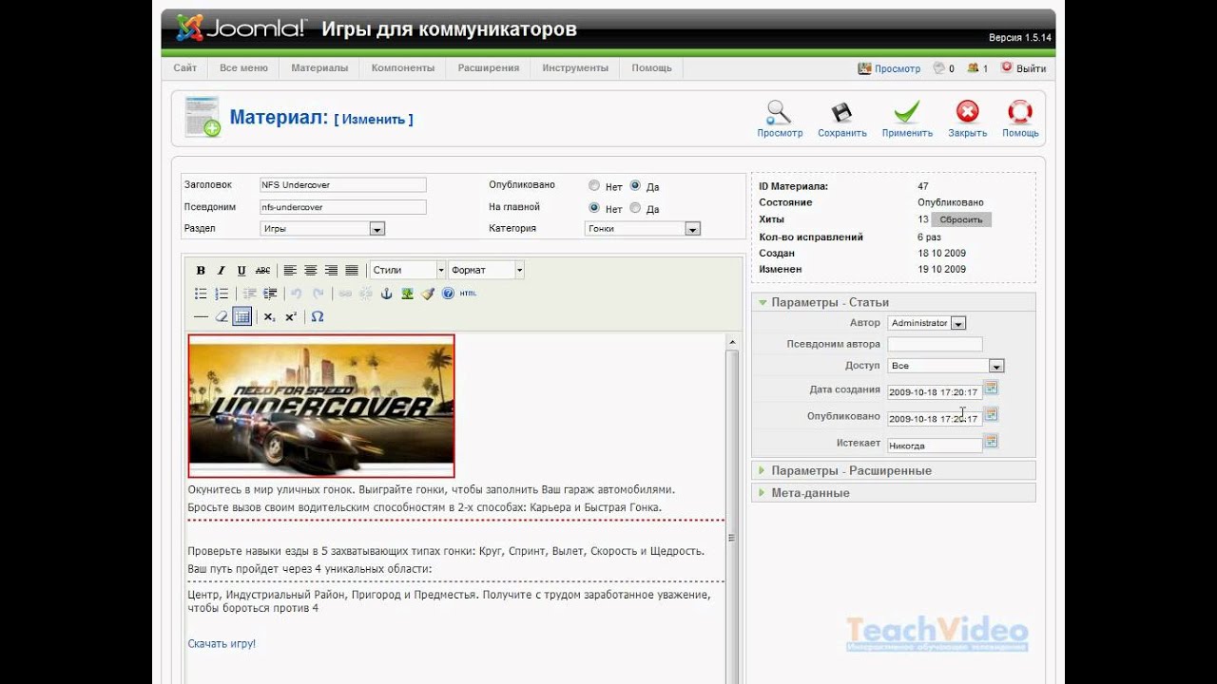1217x684 pixels.
Task: Insert an unordered bullet list
Action: (201, 294)
